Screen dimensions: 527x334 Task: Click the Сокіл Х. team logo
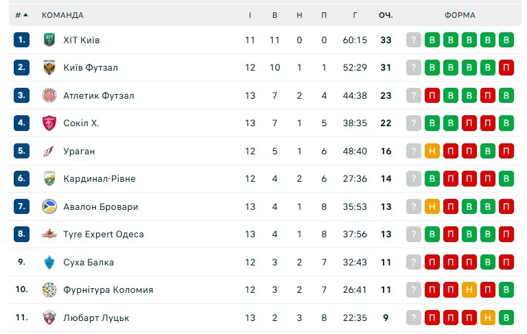[x=49, y=123]
